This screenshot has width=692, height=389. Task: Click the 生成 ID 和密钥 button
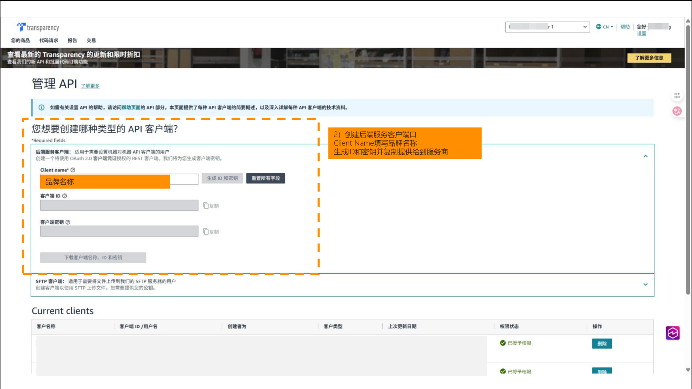pyautogui.click(x=222, y=178)
